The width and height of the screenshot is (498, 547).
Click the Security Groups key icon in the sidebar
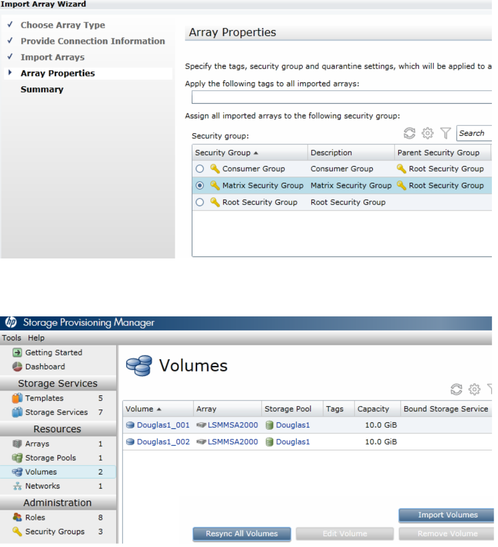[17, 531]
